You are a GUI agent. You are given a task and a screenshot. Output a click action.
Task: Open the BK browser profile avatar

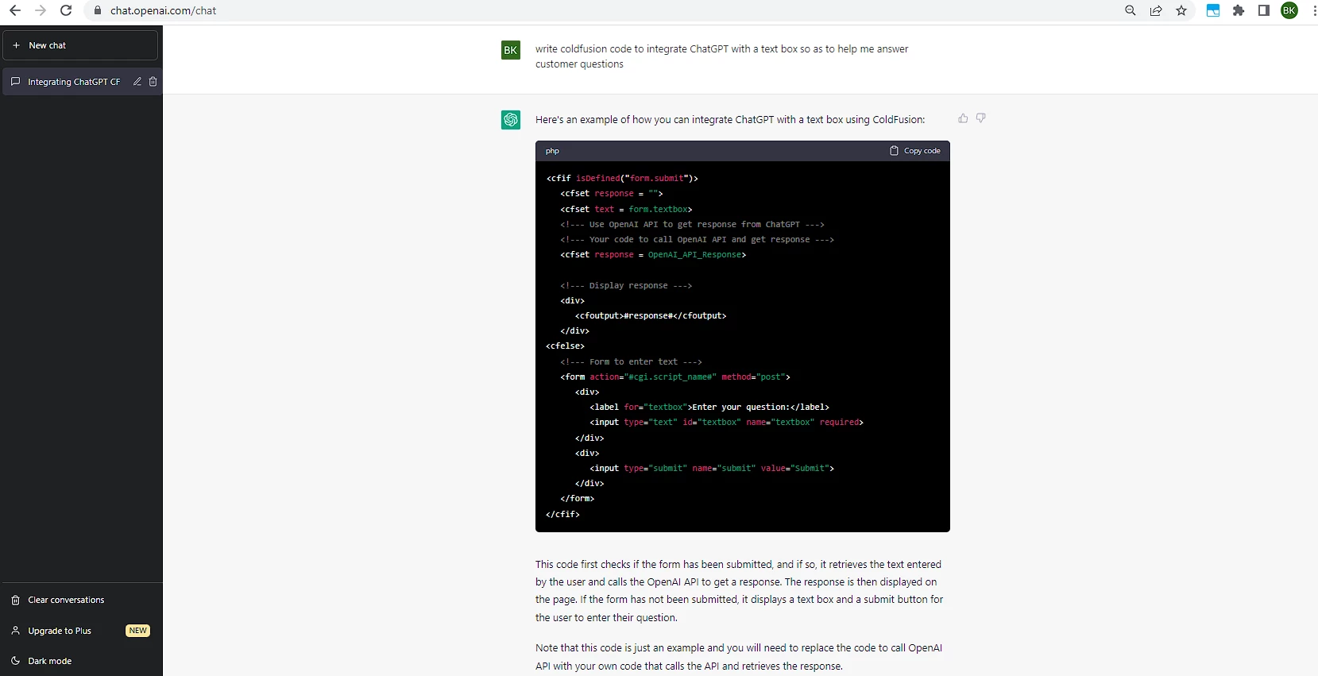(x=1289, y=10)
